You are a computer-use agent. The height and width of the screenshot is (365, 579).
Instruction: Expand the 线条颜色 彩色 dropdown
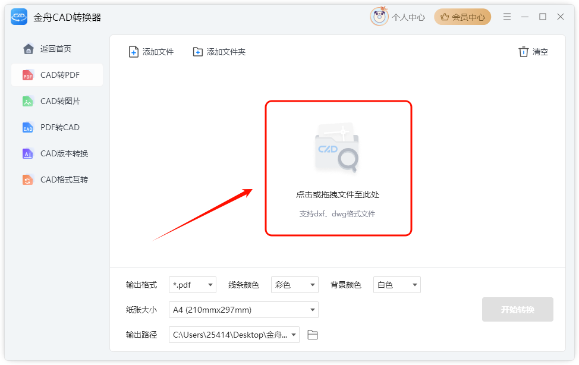tap(295, 285)
